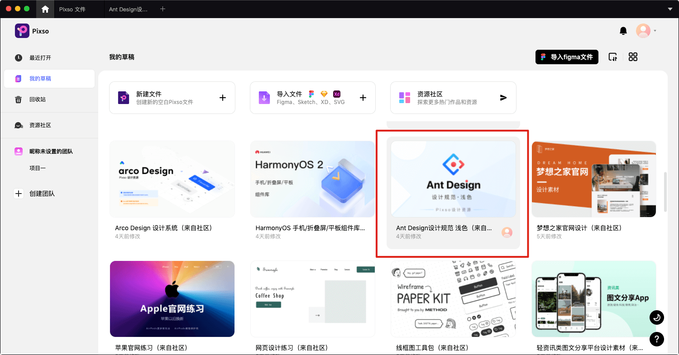This screenshot has height=355, width=679.
Task: Open the HarmonyOS 2 thumbnail
Action: click(313, 179)
